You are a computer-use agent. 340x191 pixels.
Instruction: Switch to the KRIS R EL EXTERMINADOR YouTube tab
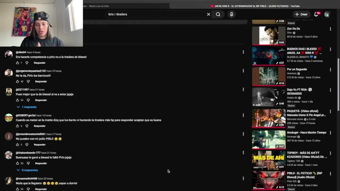(x=255, y=6)
